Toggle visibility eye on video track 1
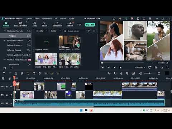The image size is (172, 129). point(11,95)
